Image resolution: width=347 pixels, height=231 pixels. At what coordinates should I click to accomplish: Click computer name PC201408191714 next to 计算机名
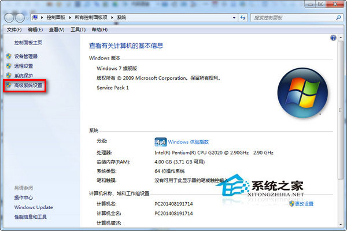[x=173, y=204]
